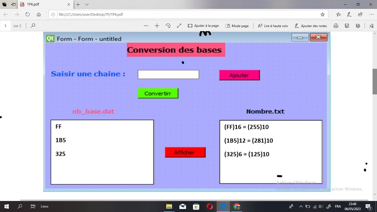Close the TP6.pdf tab
377x212 pixels.
(69, 4)
